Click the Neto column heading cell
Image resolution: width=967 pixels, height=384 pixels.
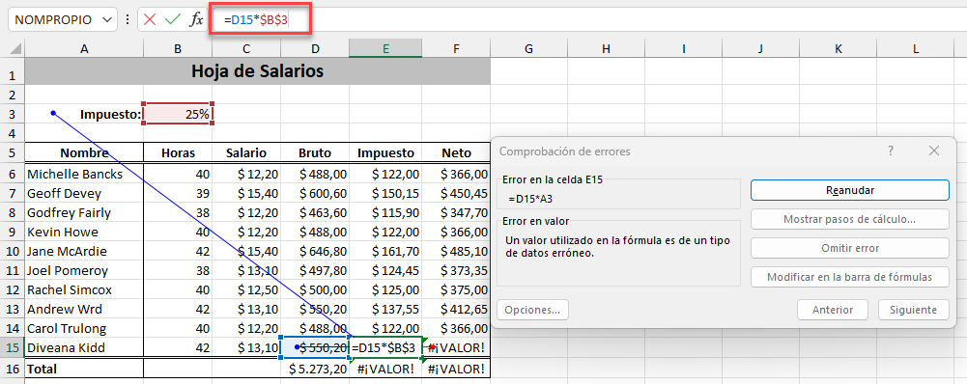pos(456,152)
